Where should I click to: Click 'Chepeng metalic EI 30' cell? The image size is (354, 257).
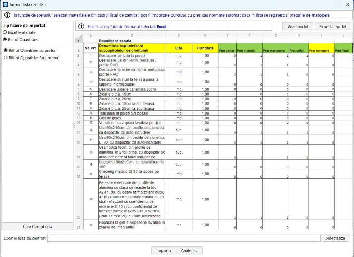point(132,174)
